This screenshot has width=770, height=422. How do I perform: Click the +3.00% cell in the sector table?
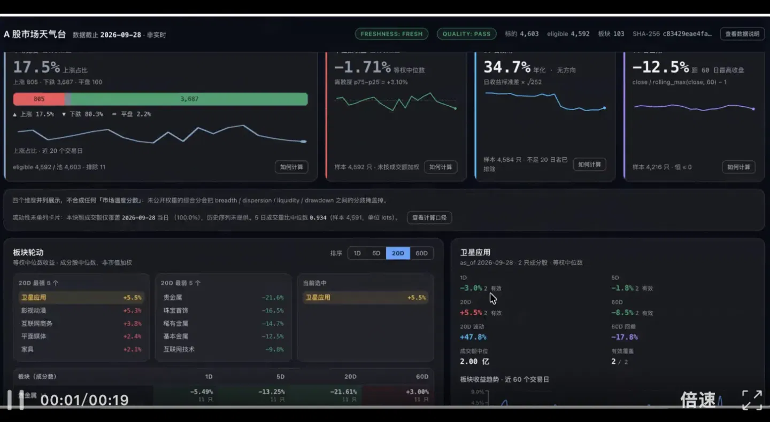point(418,392)
